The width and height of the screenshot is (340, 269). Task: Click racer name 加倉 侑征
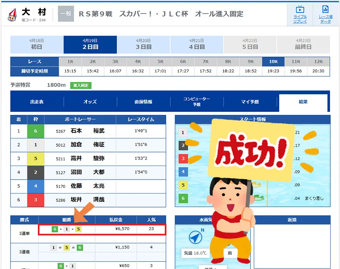[87, 145]
